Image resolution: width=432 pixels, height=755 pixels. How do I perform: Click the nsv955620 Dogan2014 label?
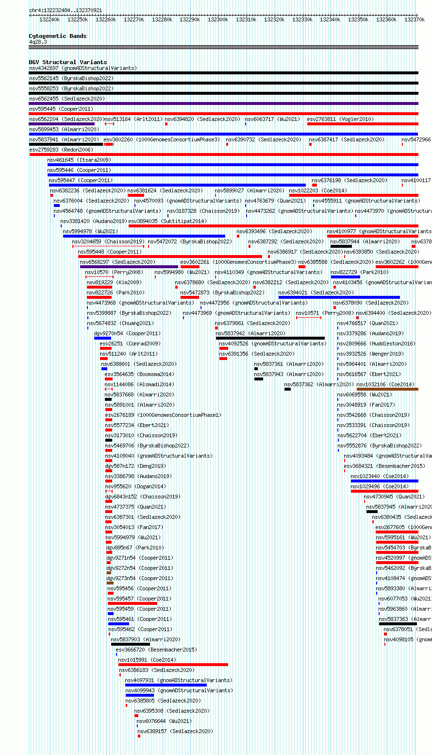135,486
